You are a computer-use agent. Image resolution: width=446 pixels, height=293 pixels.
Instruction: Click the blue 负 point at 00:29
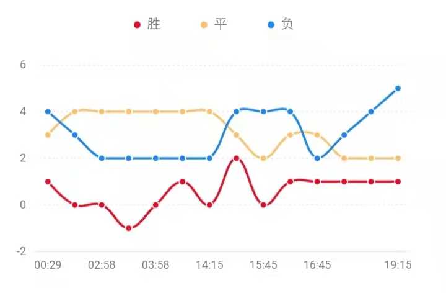pos(48,112)
